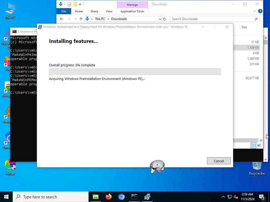Open recent locations dropdown
The width and height of the screenshot is (270, 202).
pos(75,19)
